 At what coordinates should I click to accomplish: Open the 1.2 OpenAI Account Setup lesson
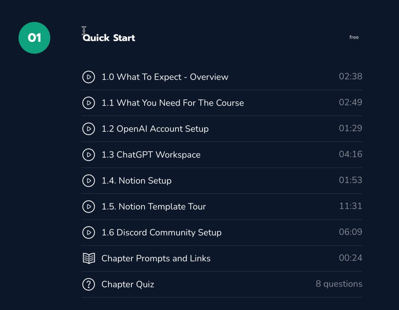click(155, 129)
